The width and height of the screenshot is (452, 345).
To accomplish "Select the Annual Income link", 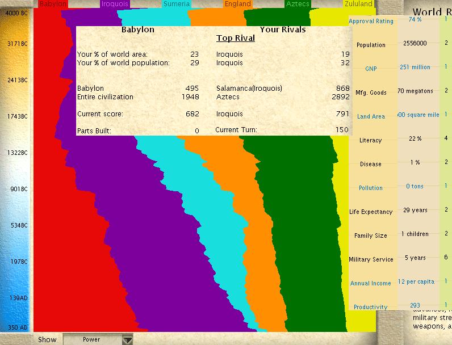I will [371, 283].
